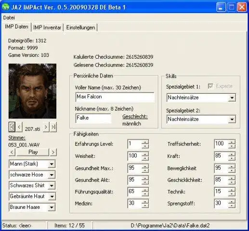The height and width of the screenshot is (231, 249).
Task: Decrease Medizin value
Action: pos(145,206)
